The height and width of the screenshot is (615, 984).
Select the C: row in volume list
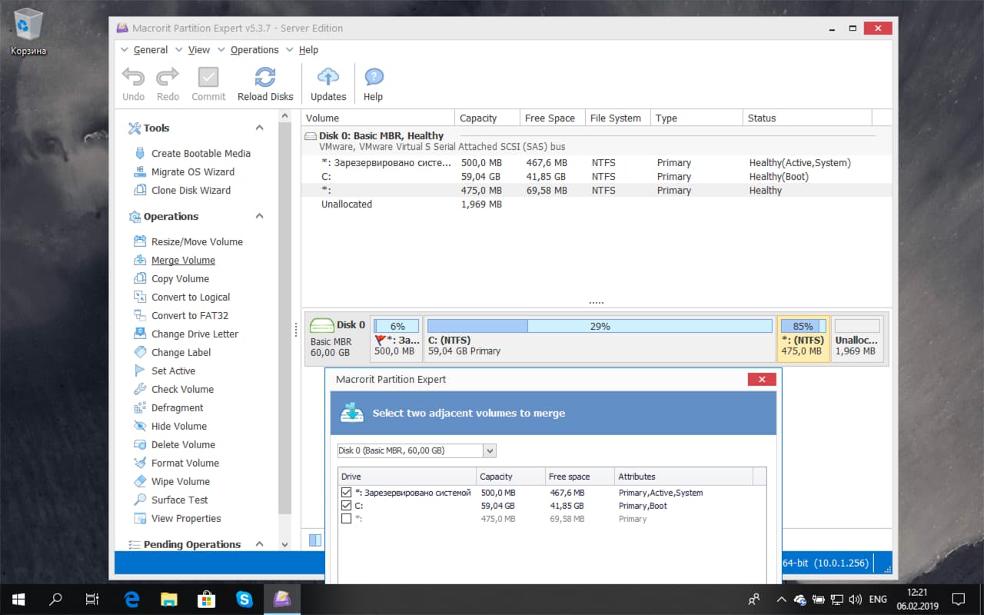tap(597, 176)
